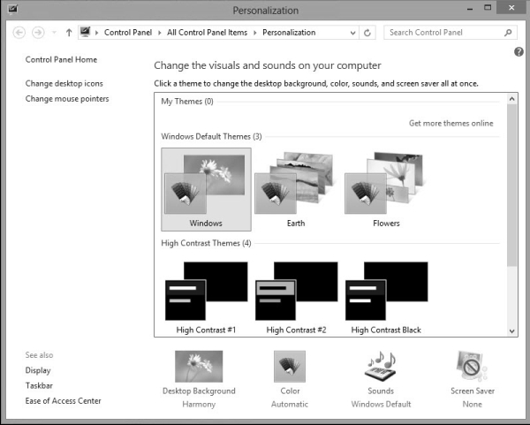Go up one level with Up arrow

[69, 33]
